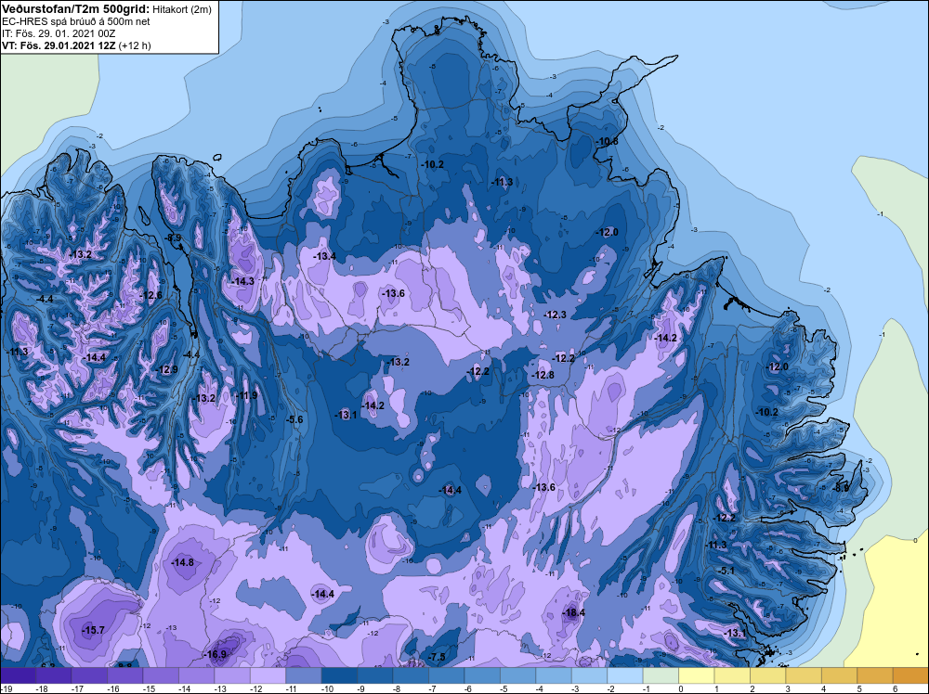Click the "-11.9" temperature value on the map
Viewport: 929px width, 694px height.
coord(246,395)
